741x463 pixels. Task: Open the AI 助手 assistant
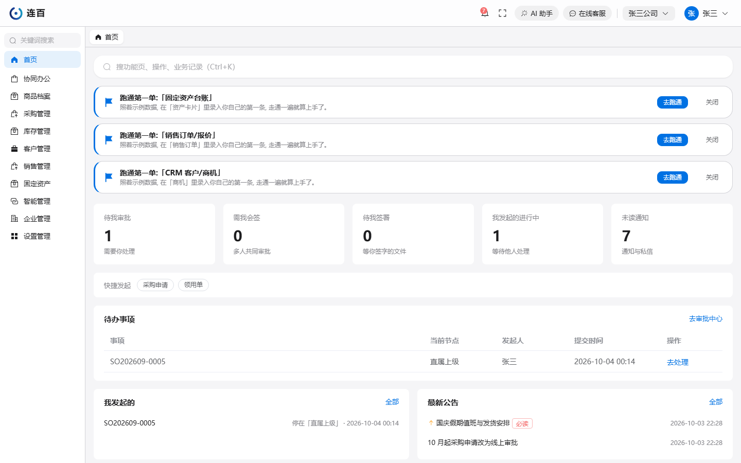[x=537, y=13]
